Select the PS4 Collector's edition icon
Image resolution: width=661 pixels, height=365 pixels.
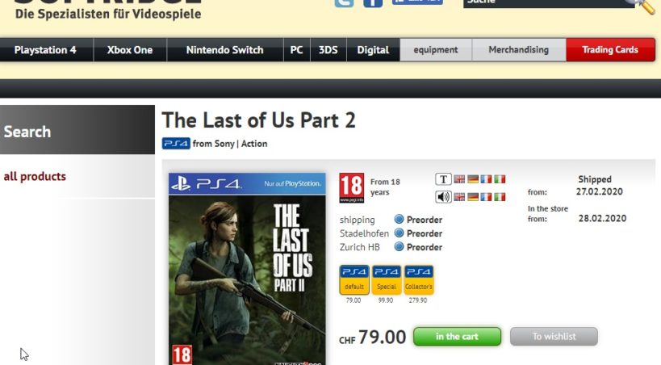pos(419,279)
